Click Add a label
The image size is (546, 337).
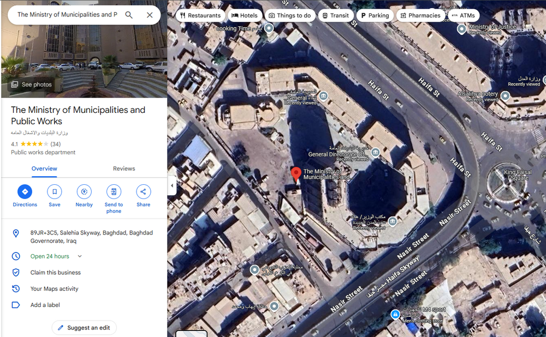tap(45, 305)
